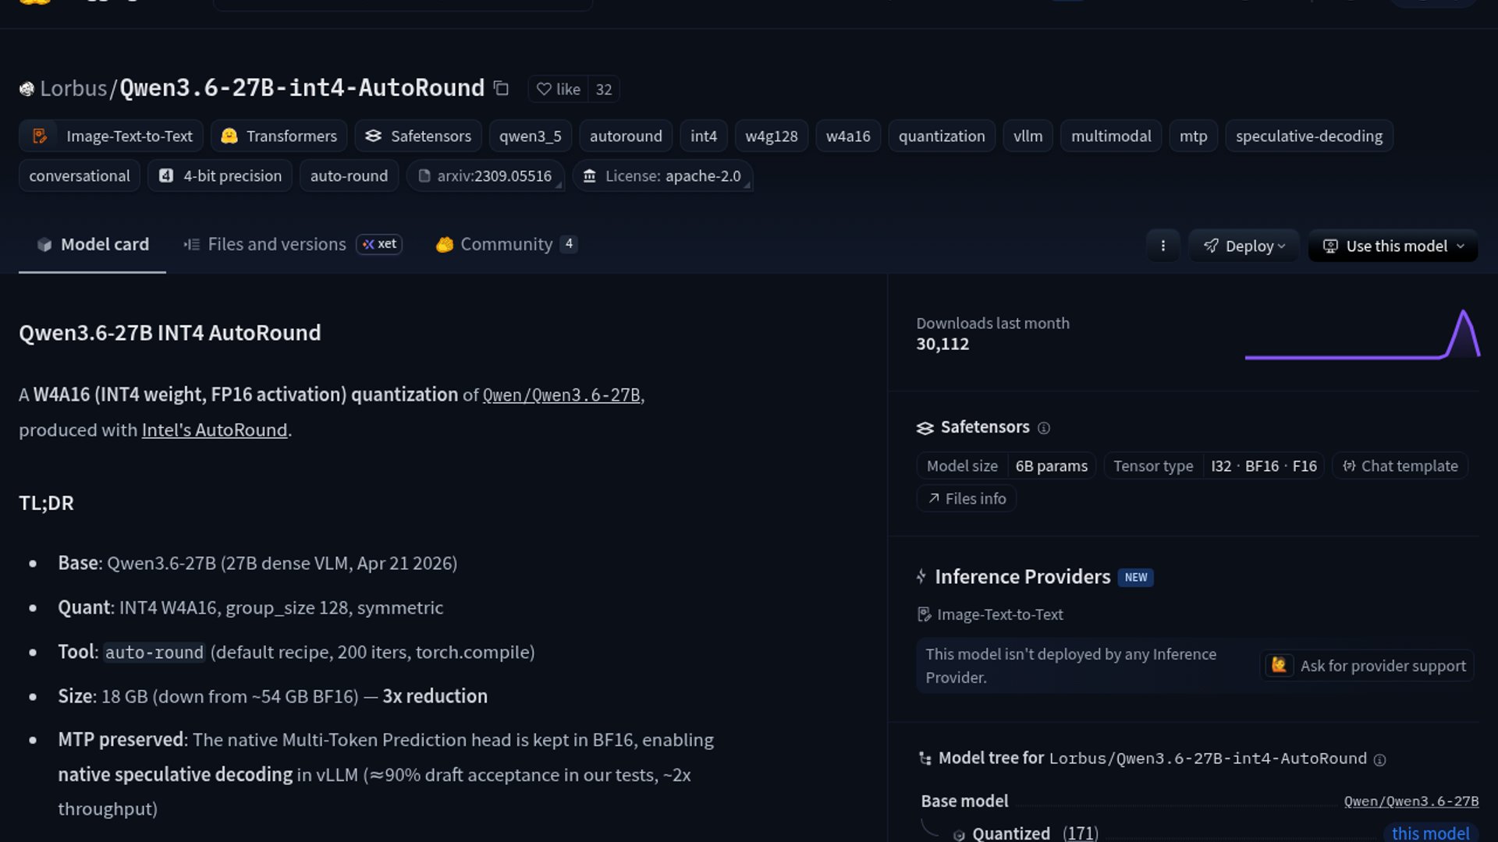Viewport: 1498px width, 842px height.
Task: Click the Lorbus author avatar icon
Action: pyautogui.click(x=27, y=89)
